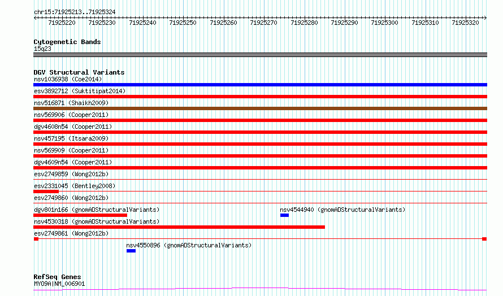Open variant esv3892712 (Suktitipat2014) label
Screen dimensions: 503x296
click(80, 91)
